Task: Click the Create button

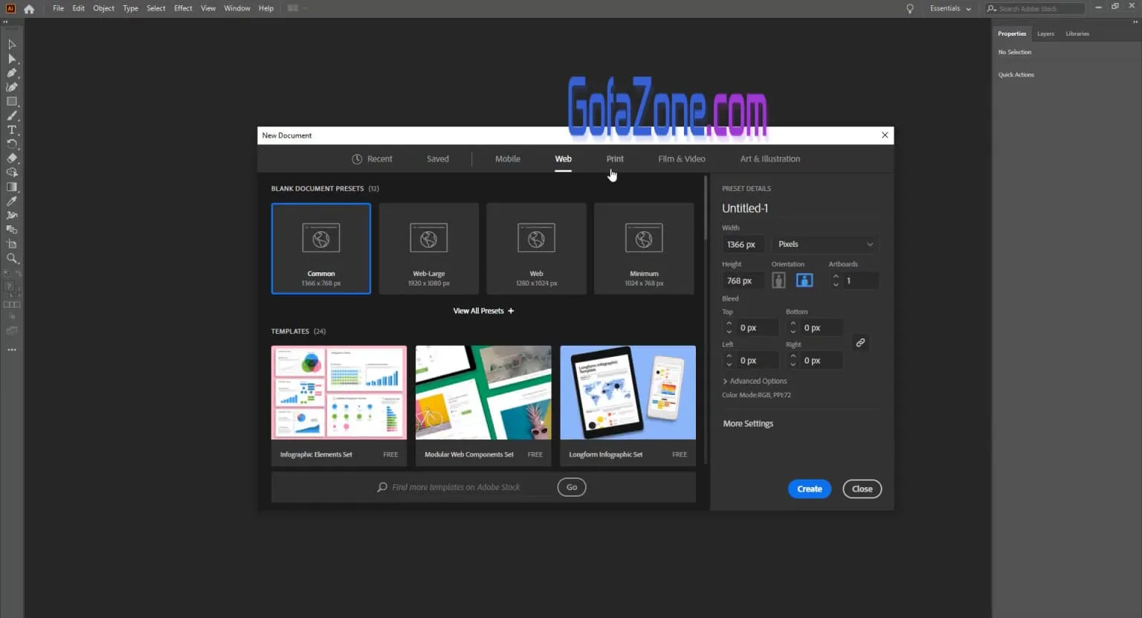Action: click(810, 489)
